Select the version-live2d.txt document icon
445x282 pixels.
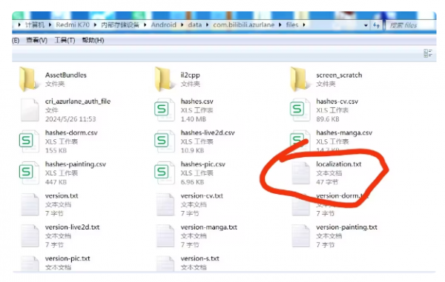click(x=30, y=235)
